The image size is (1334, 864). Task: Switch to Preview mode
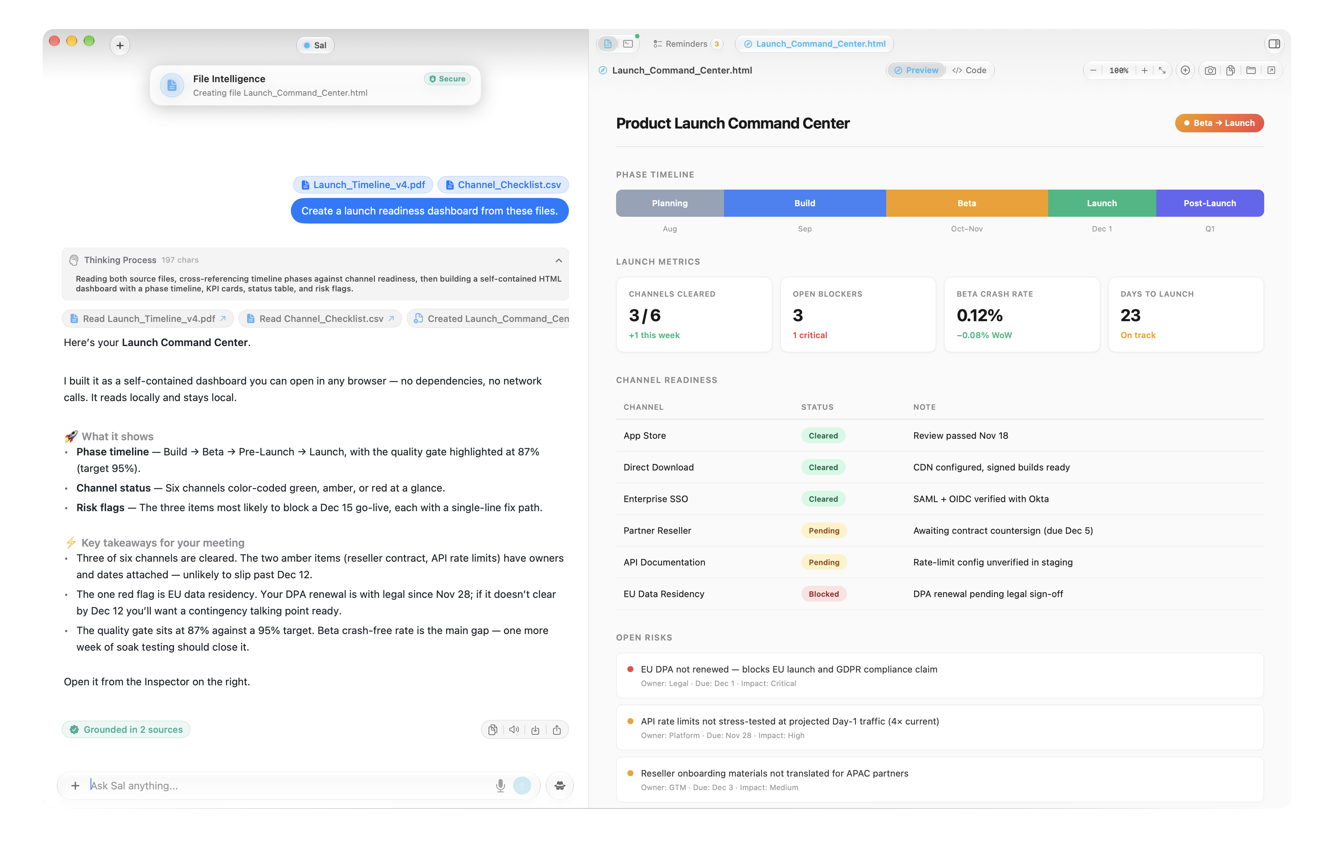point(916,70)
